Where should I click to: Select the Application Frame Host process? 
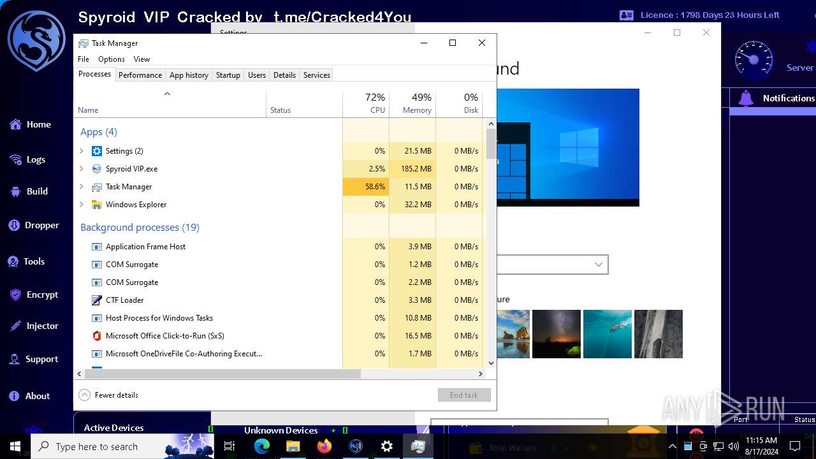coord(279,247)
